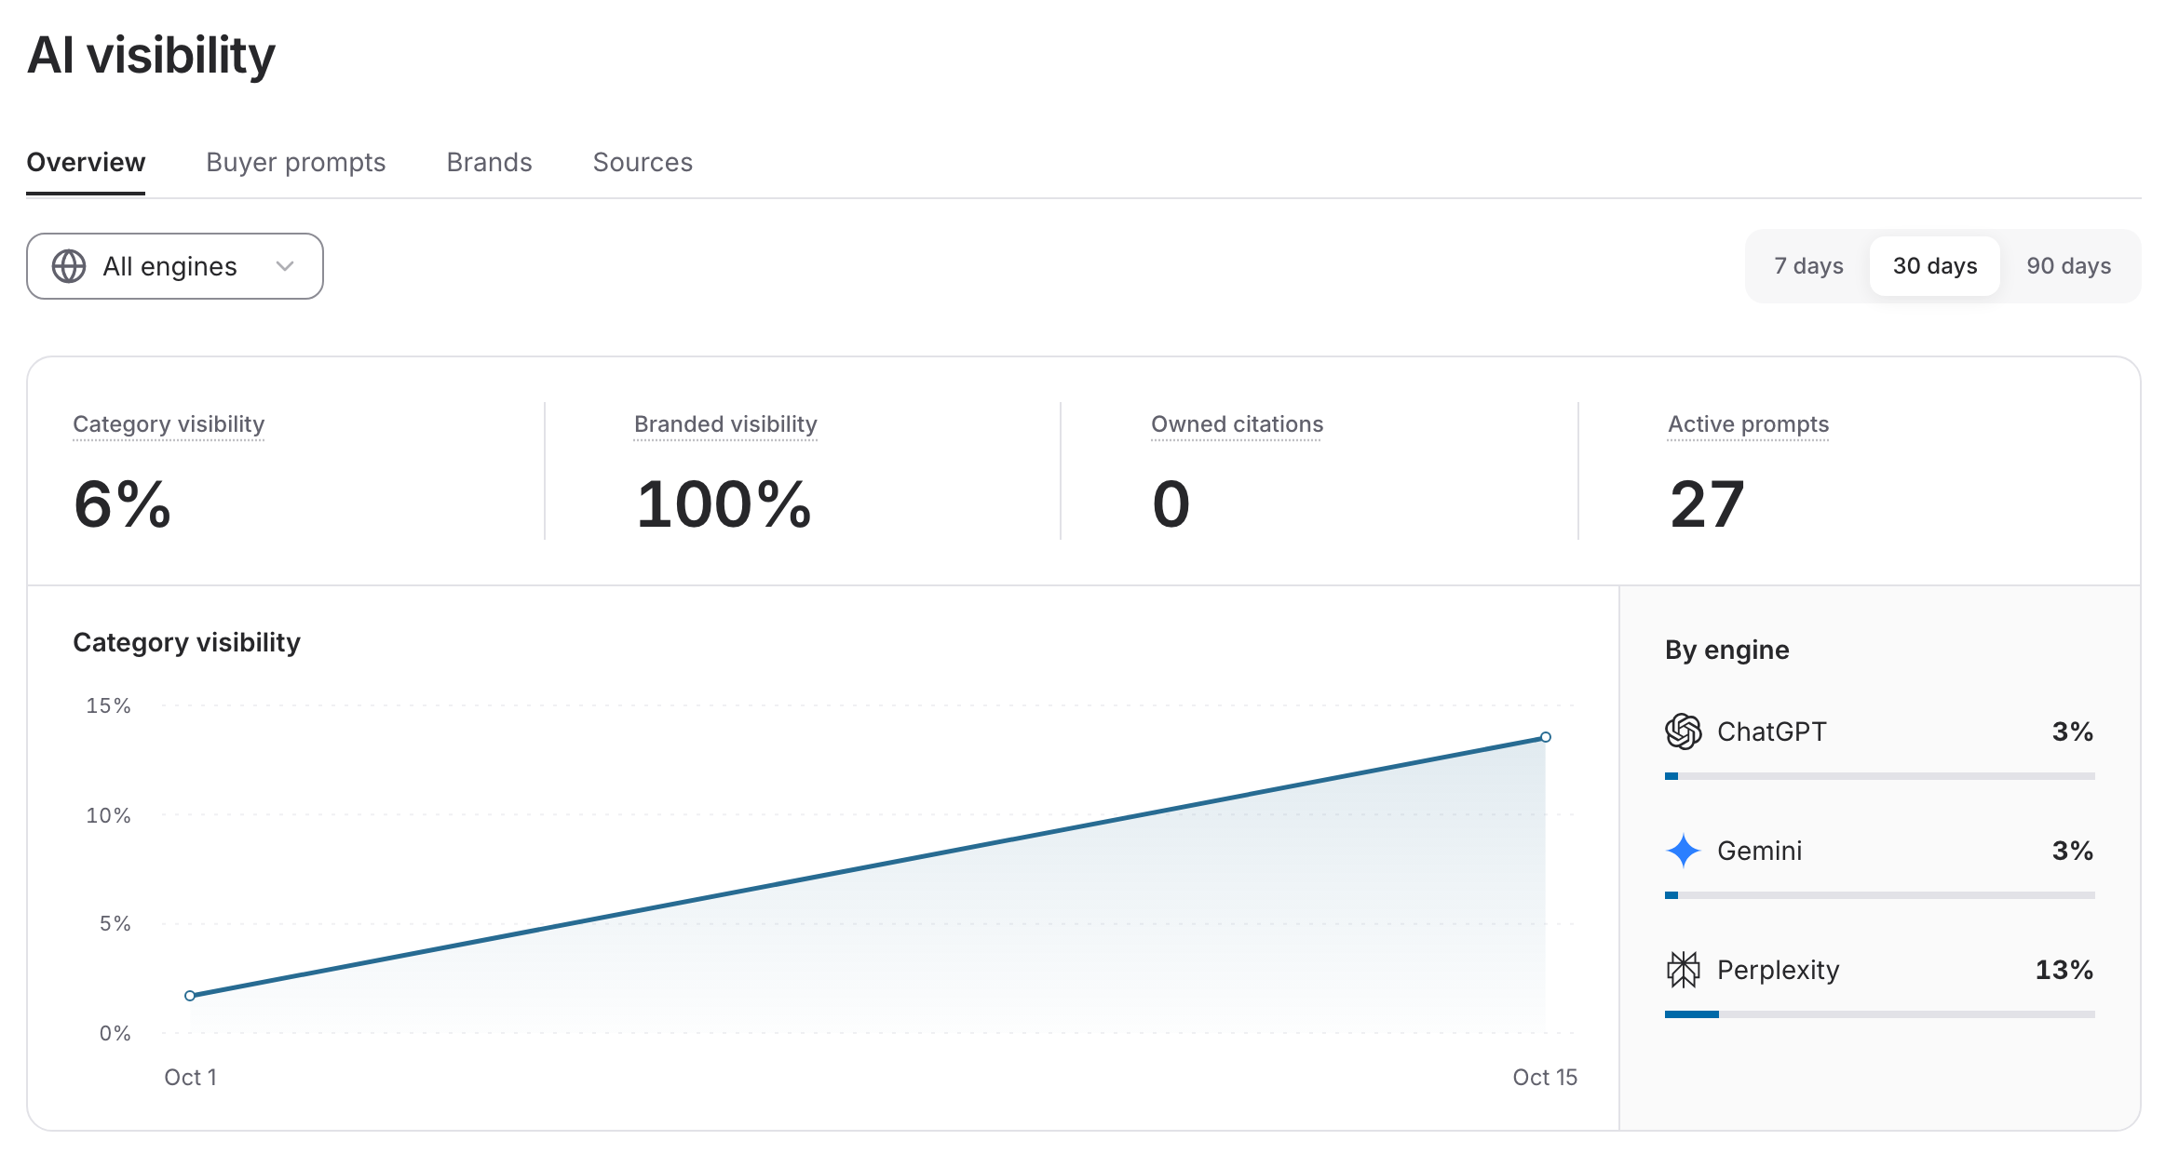Click the ChatGPT logo icon

1684,731
